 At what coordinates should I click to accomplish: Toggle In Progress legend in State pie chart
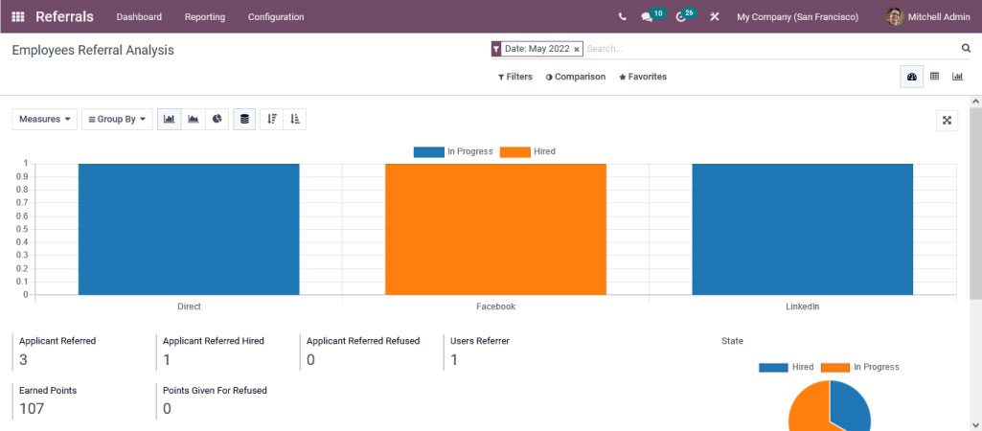[x=860, y=367]
